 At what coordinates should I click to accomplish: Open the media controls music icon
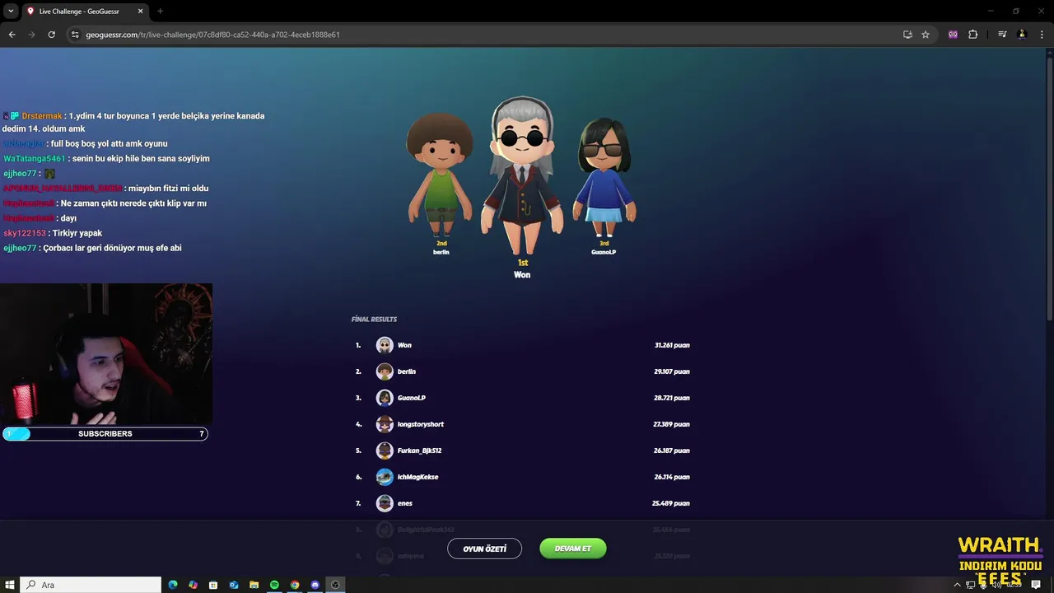click(x=1002, y=35)
